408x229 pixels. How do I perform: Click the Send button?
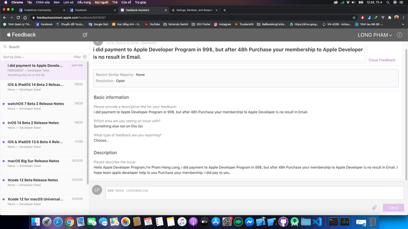click(x=394, y=208)
